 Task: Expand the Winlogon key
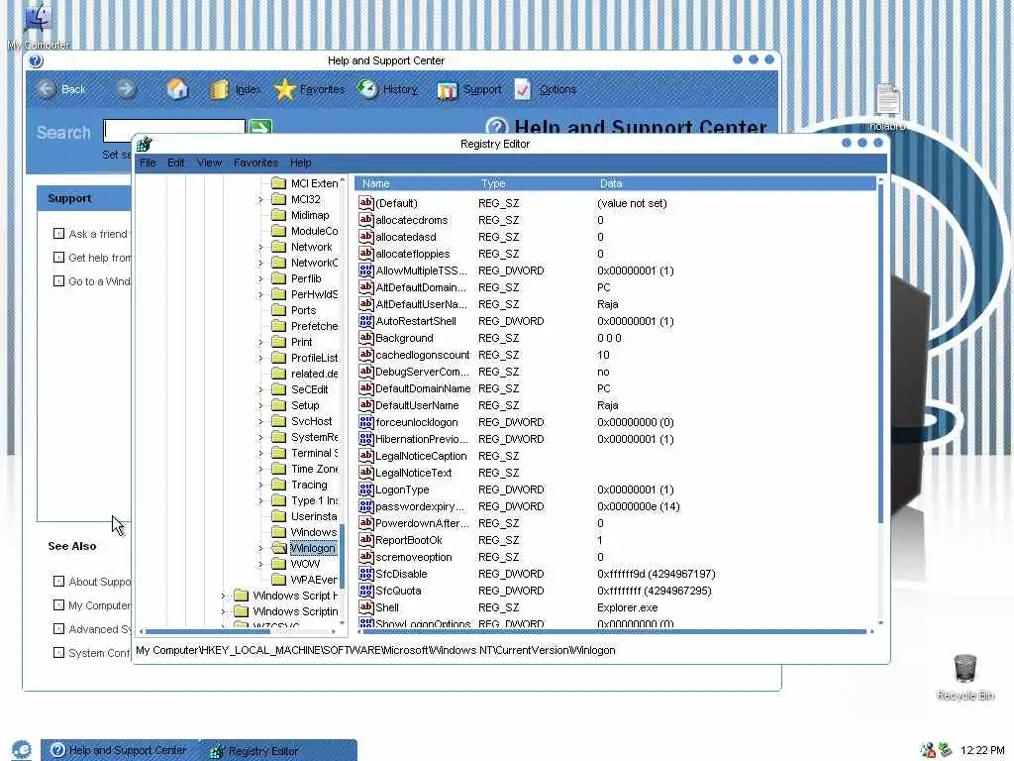(260, 548)
